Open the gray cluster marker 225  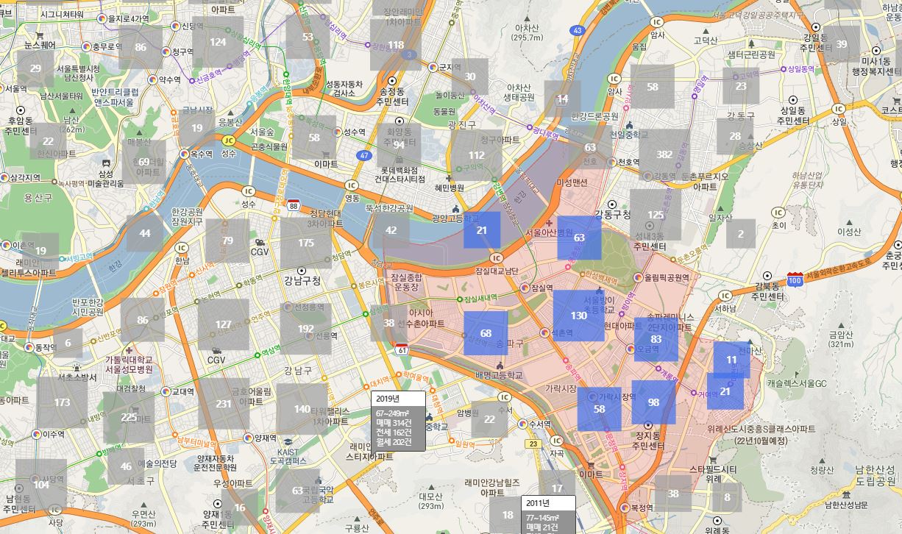click(x=129, y=417)
